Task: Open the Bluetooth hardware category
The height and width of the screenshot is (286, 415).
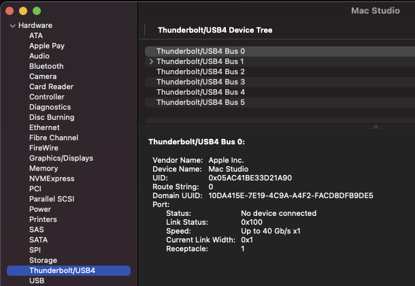Action: tap(46, 66)
